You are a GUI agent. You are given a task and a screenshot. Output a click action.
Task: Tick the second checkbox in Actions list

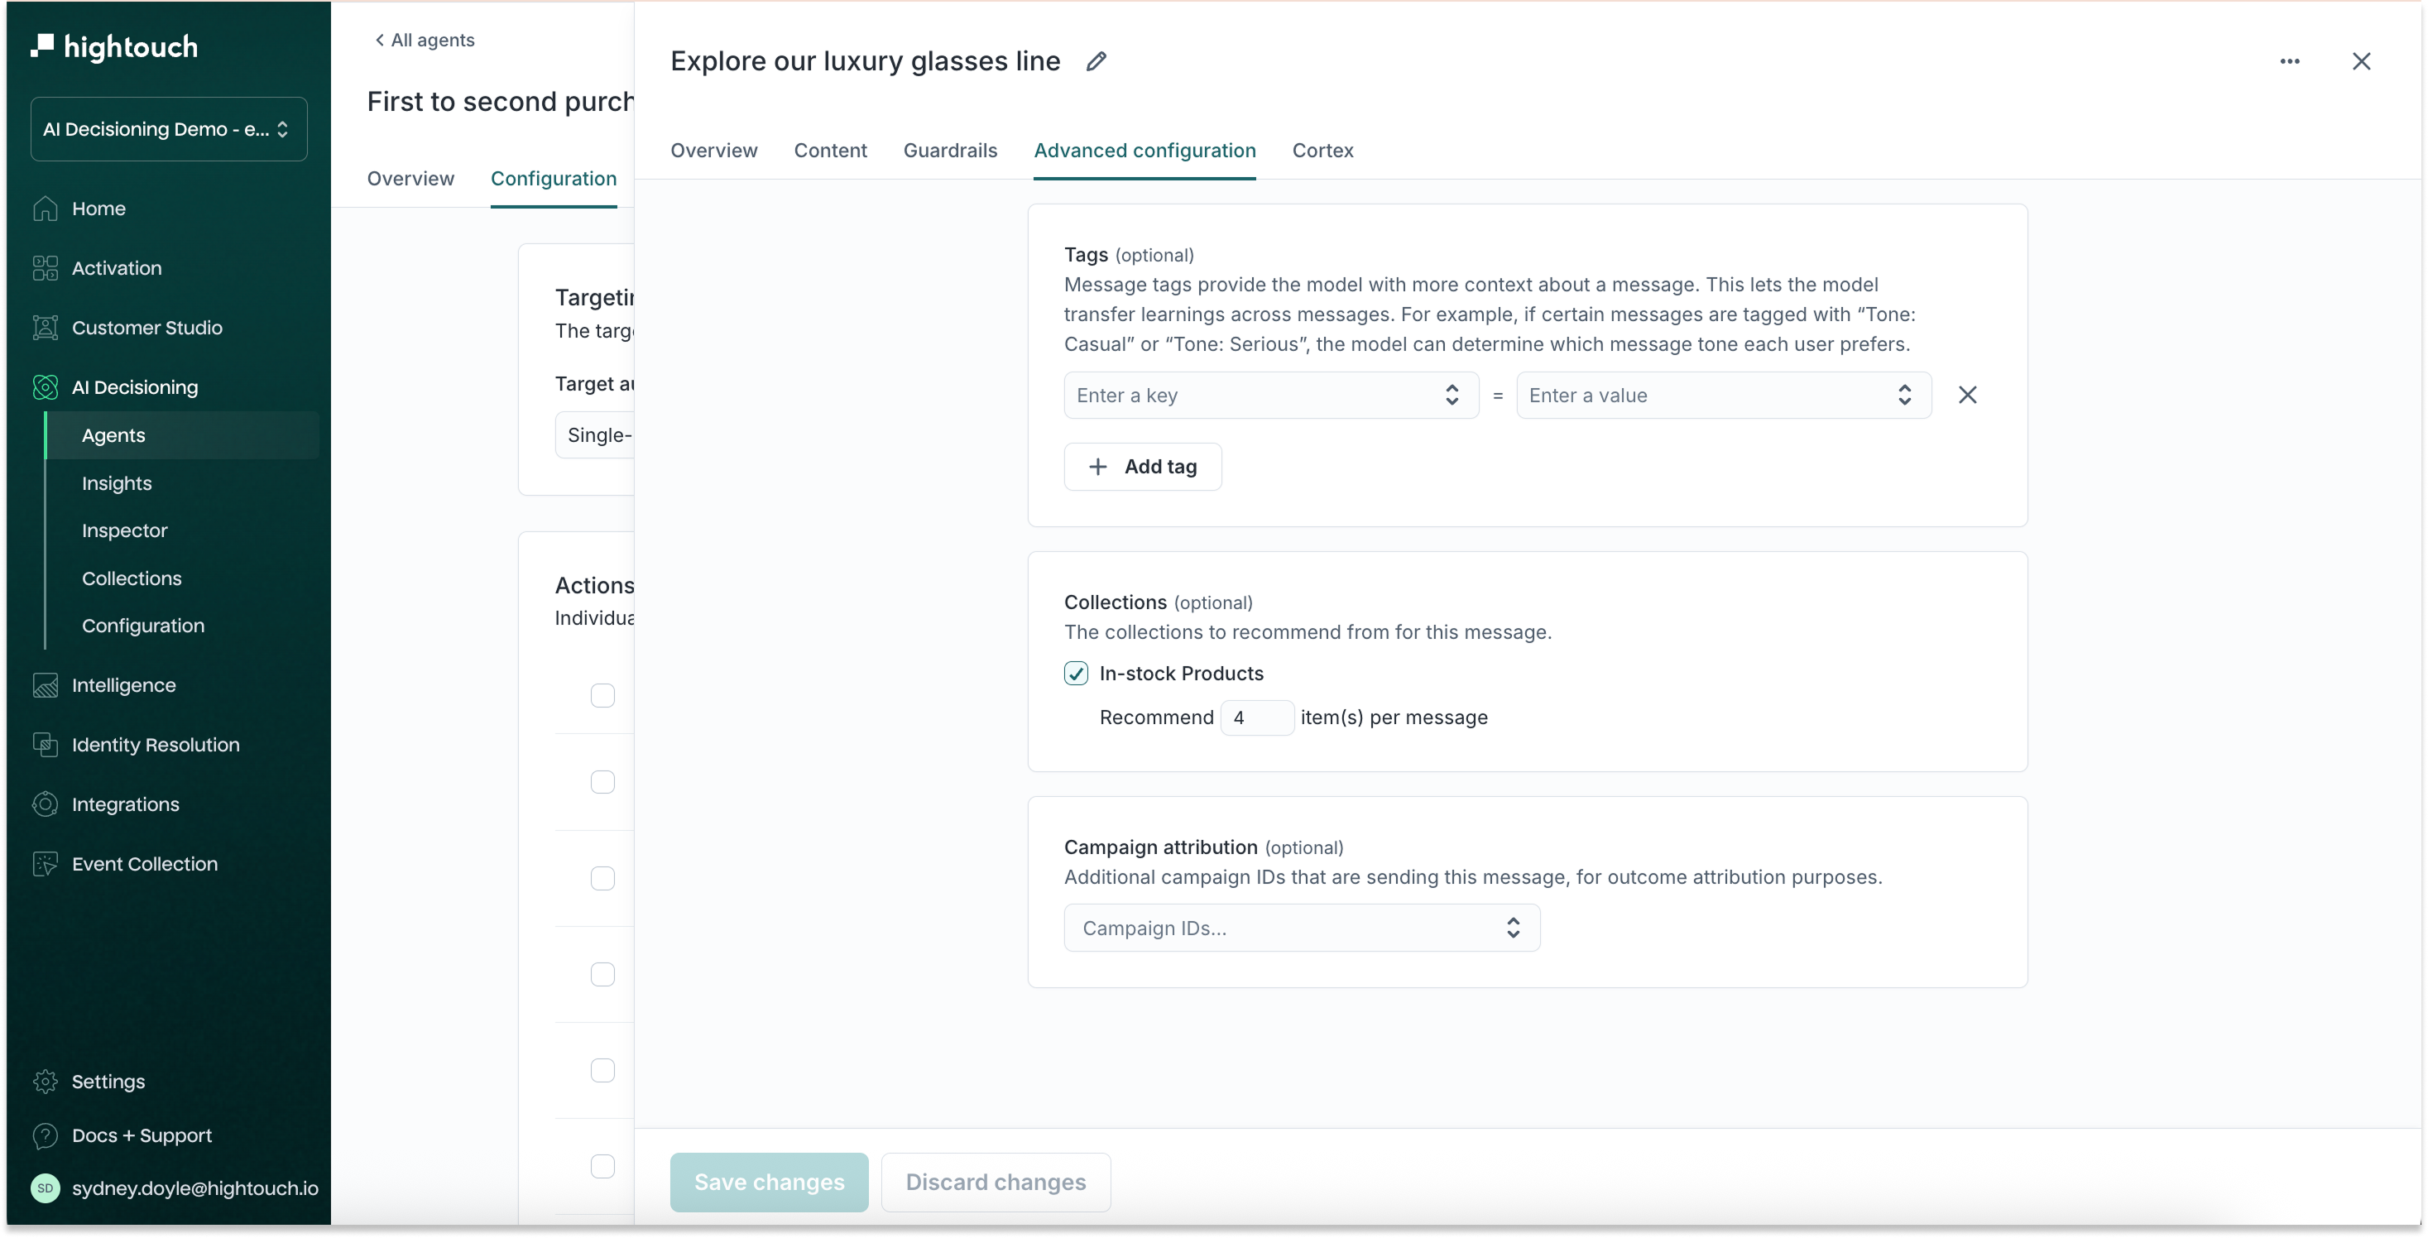click(602, 783)
